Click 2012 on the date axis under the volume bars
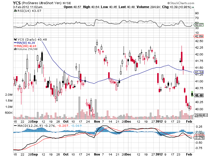 coord(159,121)
